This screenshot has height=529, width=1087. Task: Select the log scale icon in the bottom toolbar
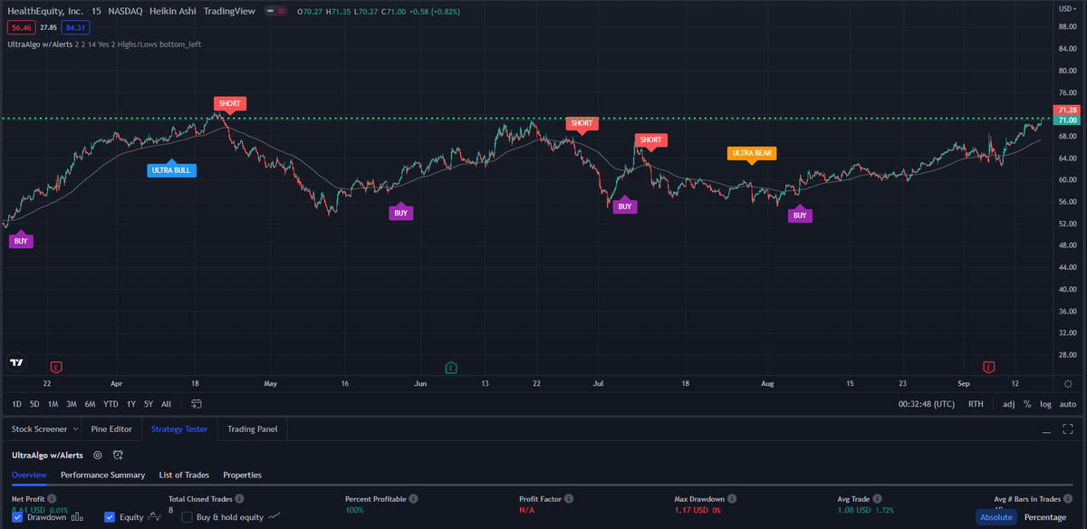point(1046,404)
